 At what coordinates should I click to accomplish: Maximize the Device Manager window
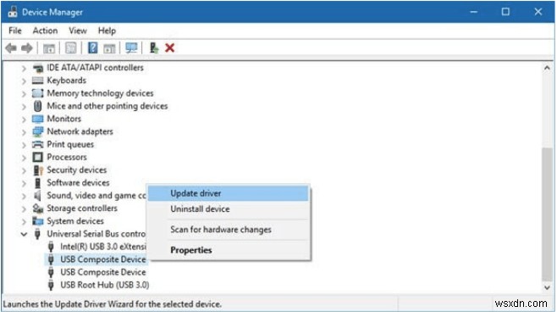click(505, 12)
